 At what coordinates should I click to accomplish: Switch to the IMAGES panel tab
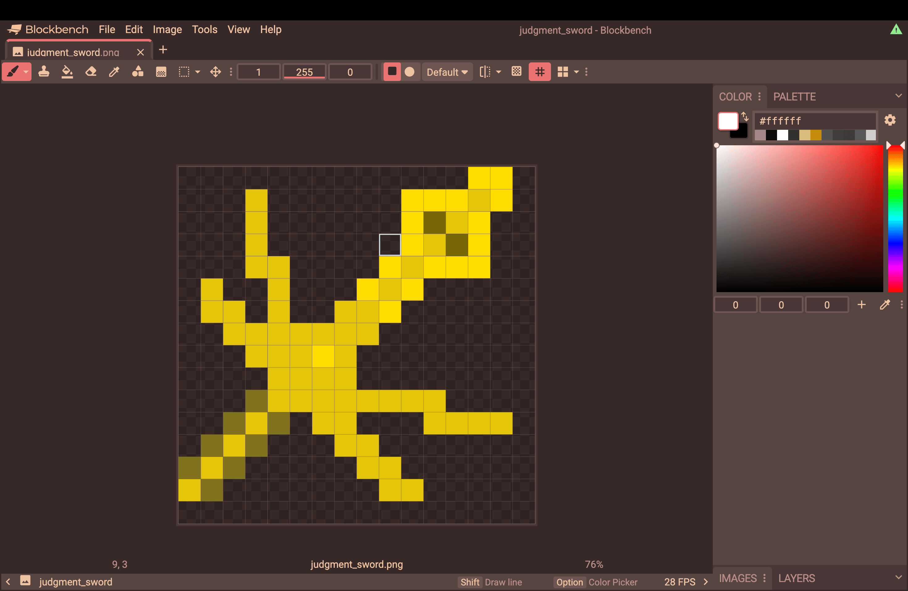738,578
